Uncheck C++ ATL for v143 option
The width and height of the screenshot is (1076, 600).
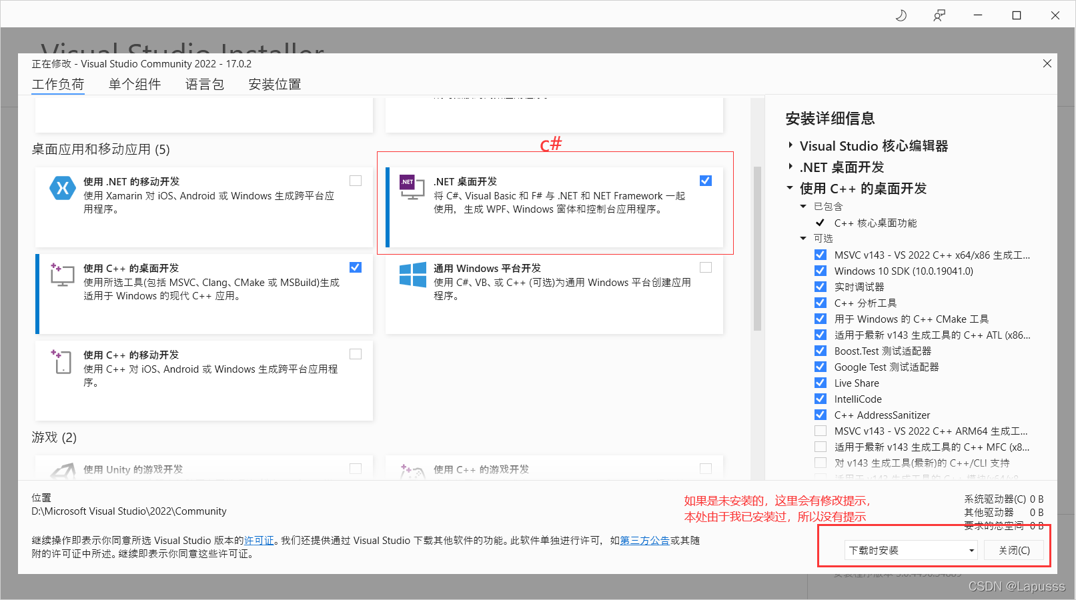(821, 335)
